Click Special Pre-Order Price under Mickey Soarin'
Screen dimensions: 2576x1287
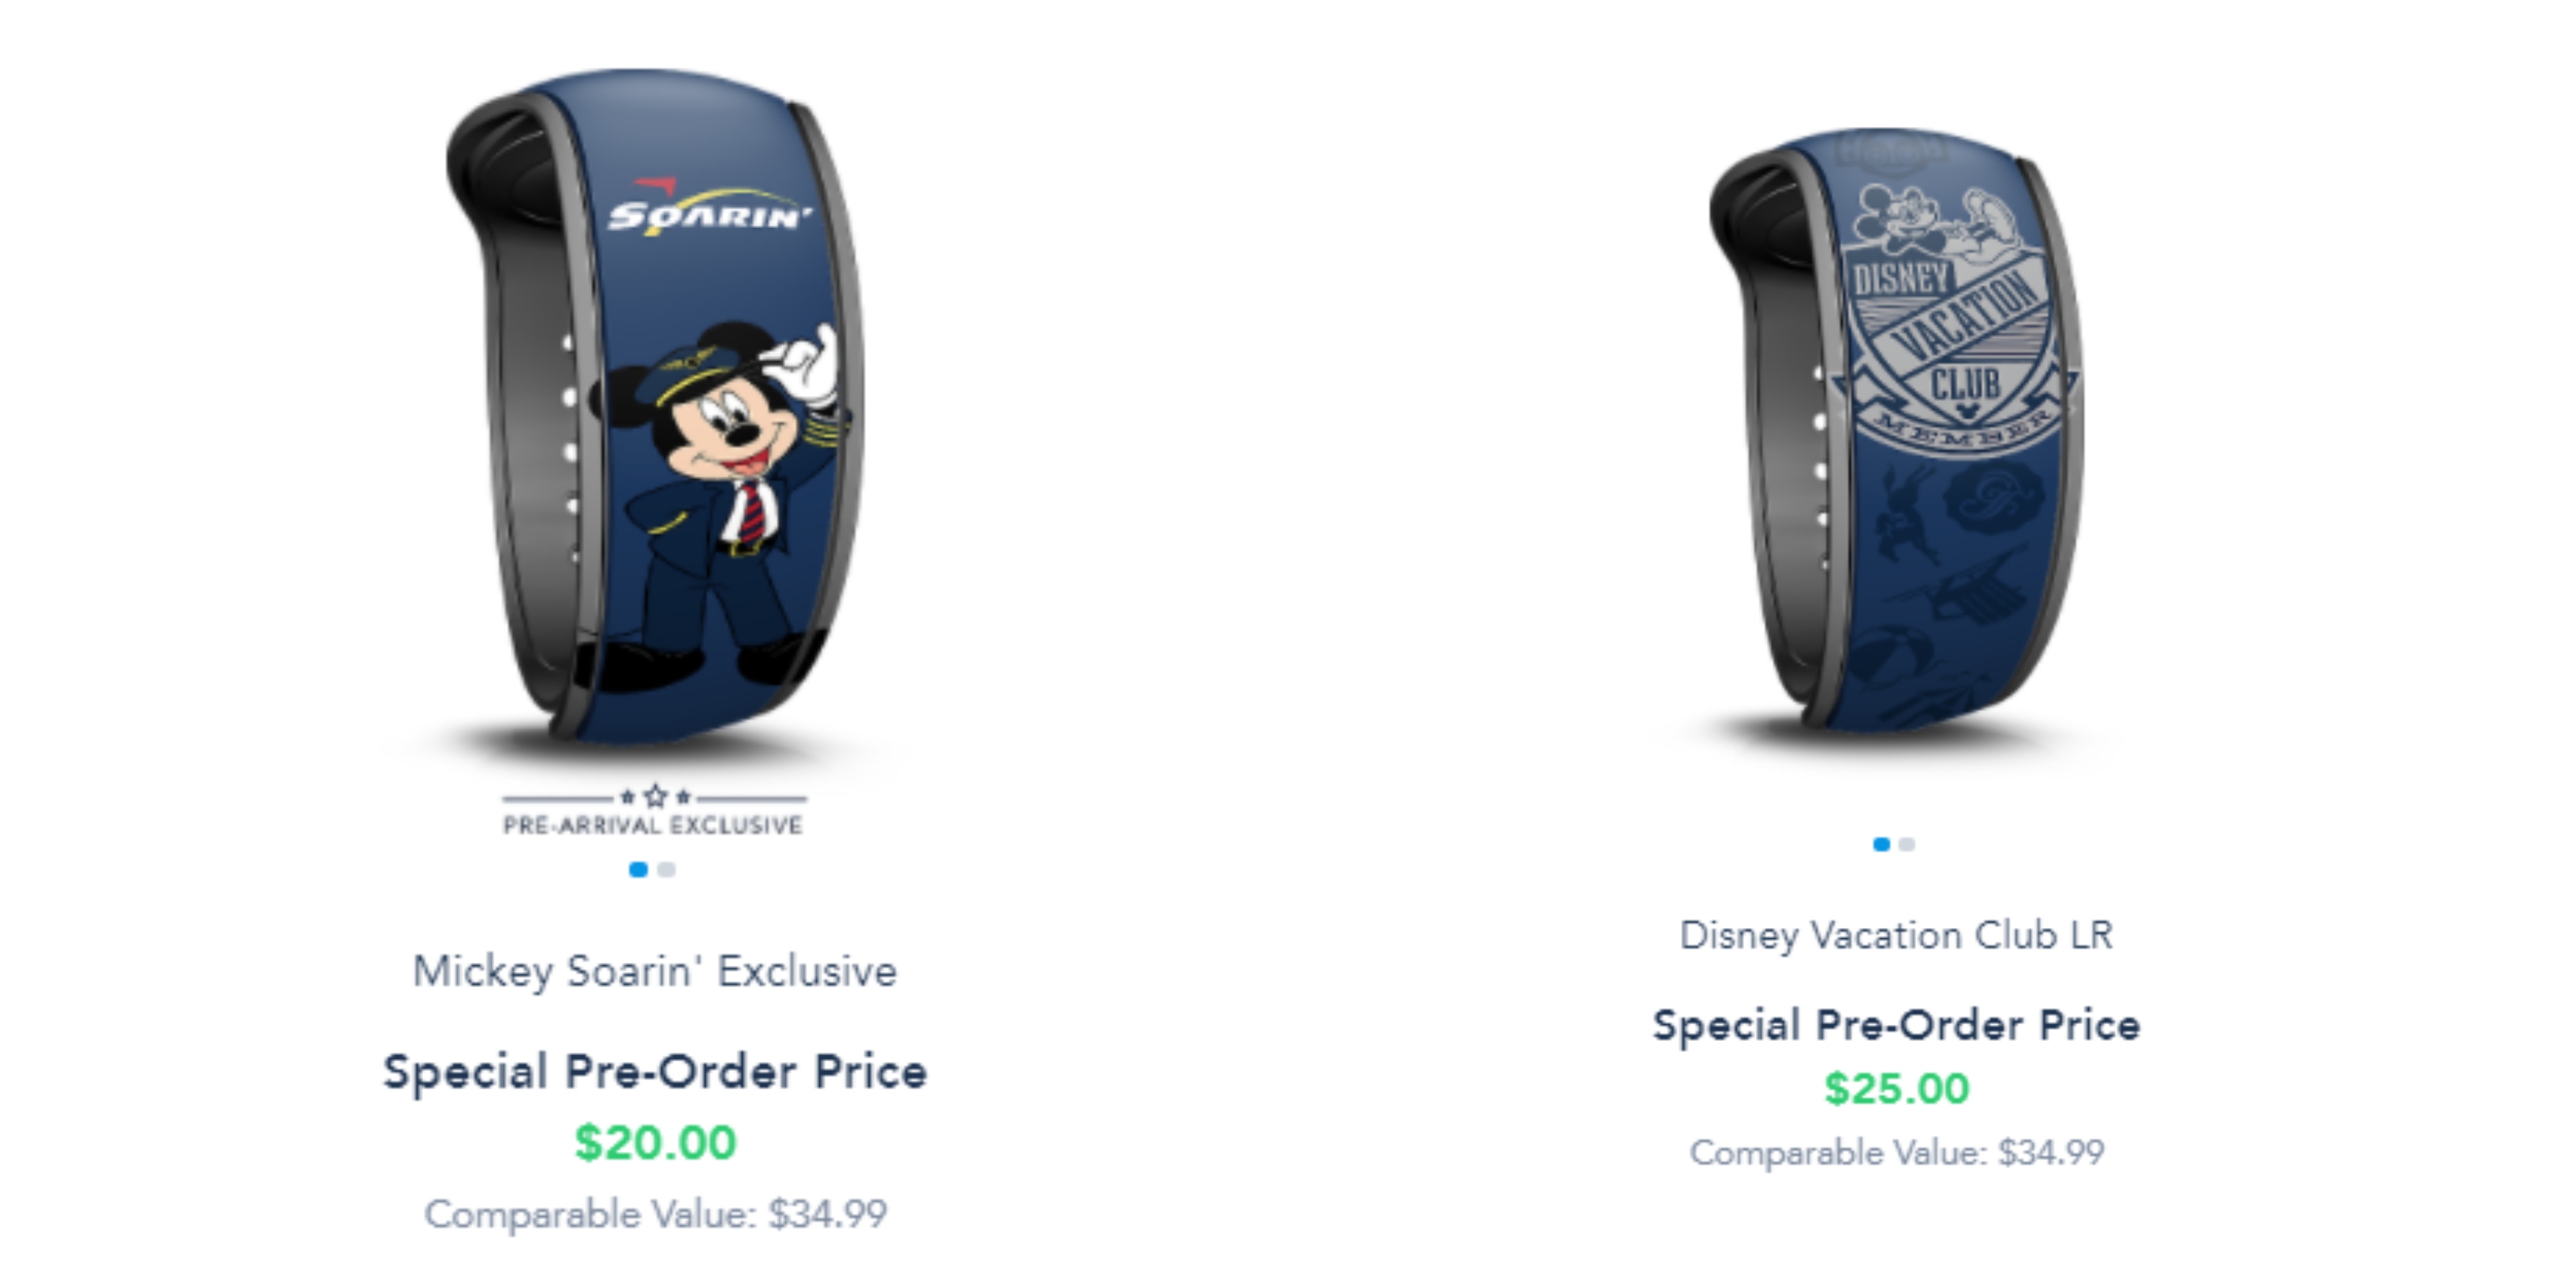pyautogui.click(x=655, y=1072)
